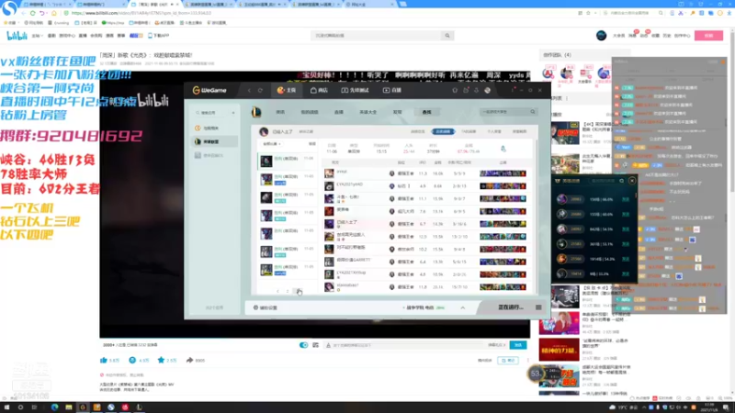Open auxiliary settings at WeGame bottom bar

[266, 307]
